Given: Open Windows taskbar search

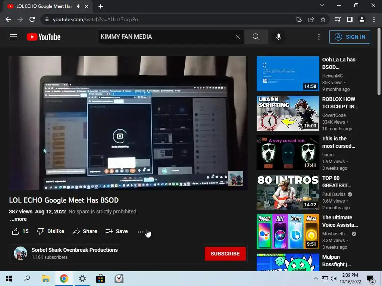Looking at the screenshot, I should coord(27,279).
